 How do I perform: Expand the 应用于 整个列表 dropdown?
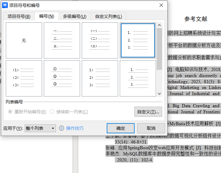40,128
